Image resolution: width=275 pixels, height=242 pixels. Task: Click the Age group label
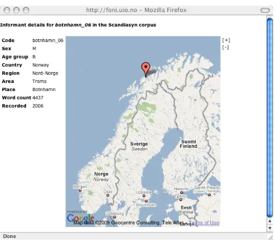pyautogui.click(x=15, y=57)
